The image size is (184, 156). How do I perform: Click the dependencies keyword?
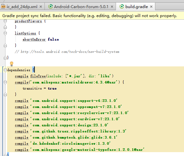click(x=19, y=70)
